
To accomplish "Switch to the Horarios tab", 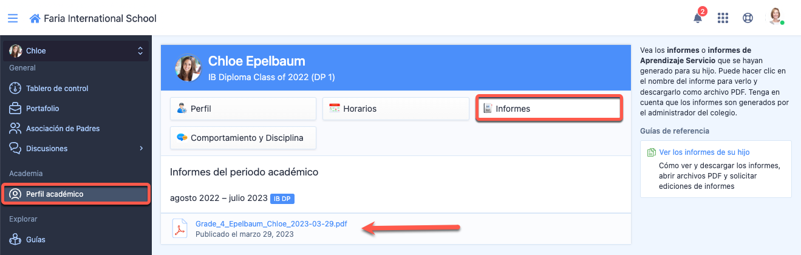I will [395, 109].
